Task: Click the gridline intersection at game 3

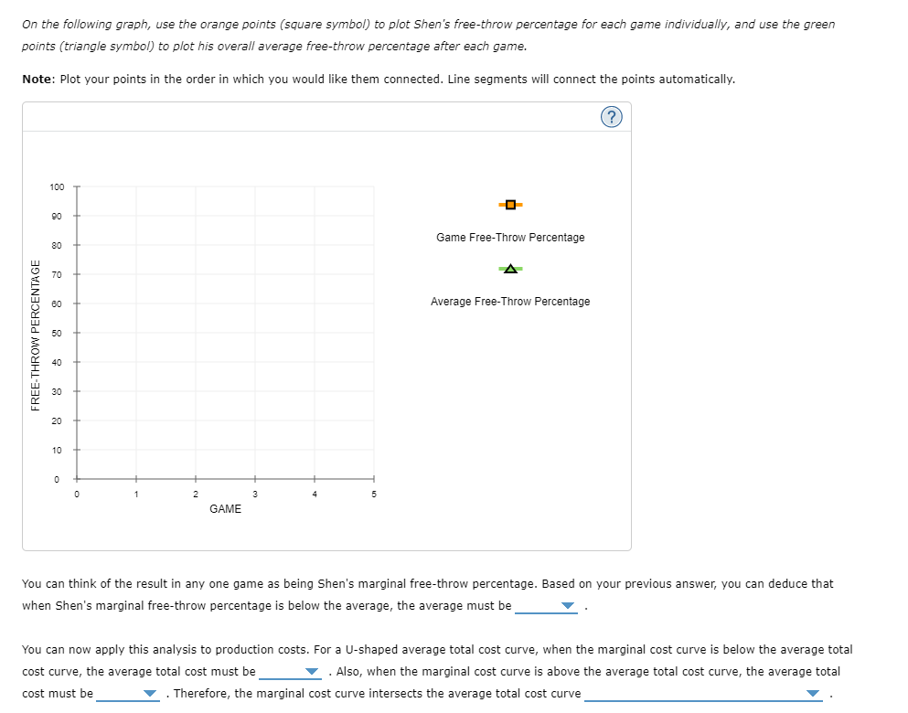Action: tap(255, 333)
